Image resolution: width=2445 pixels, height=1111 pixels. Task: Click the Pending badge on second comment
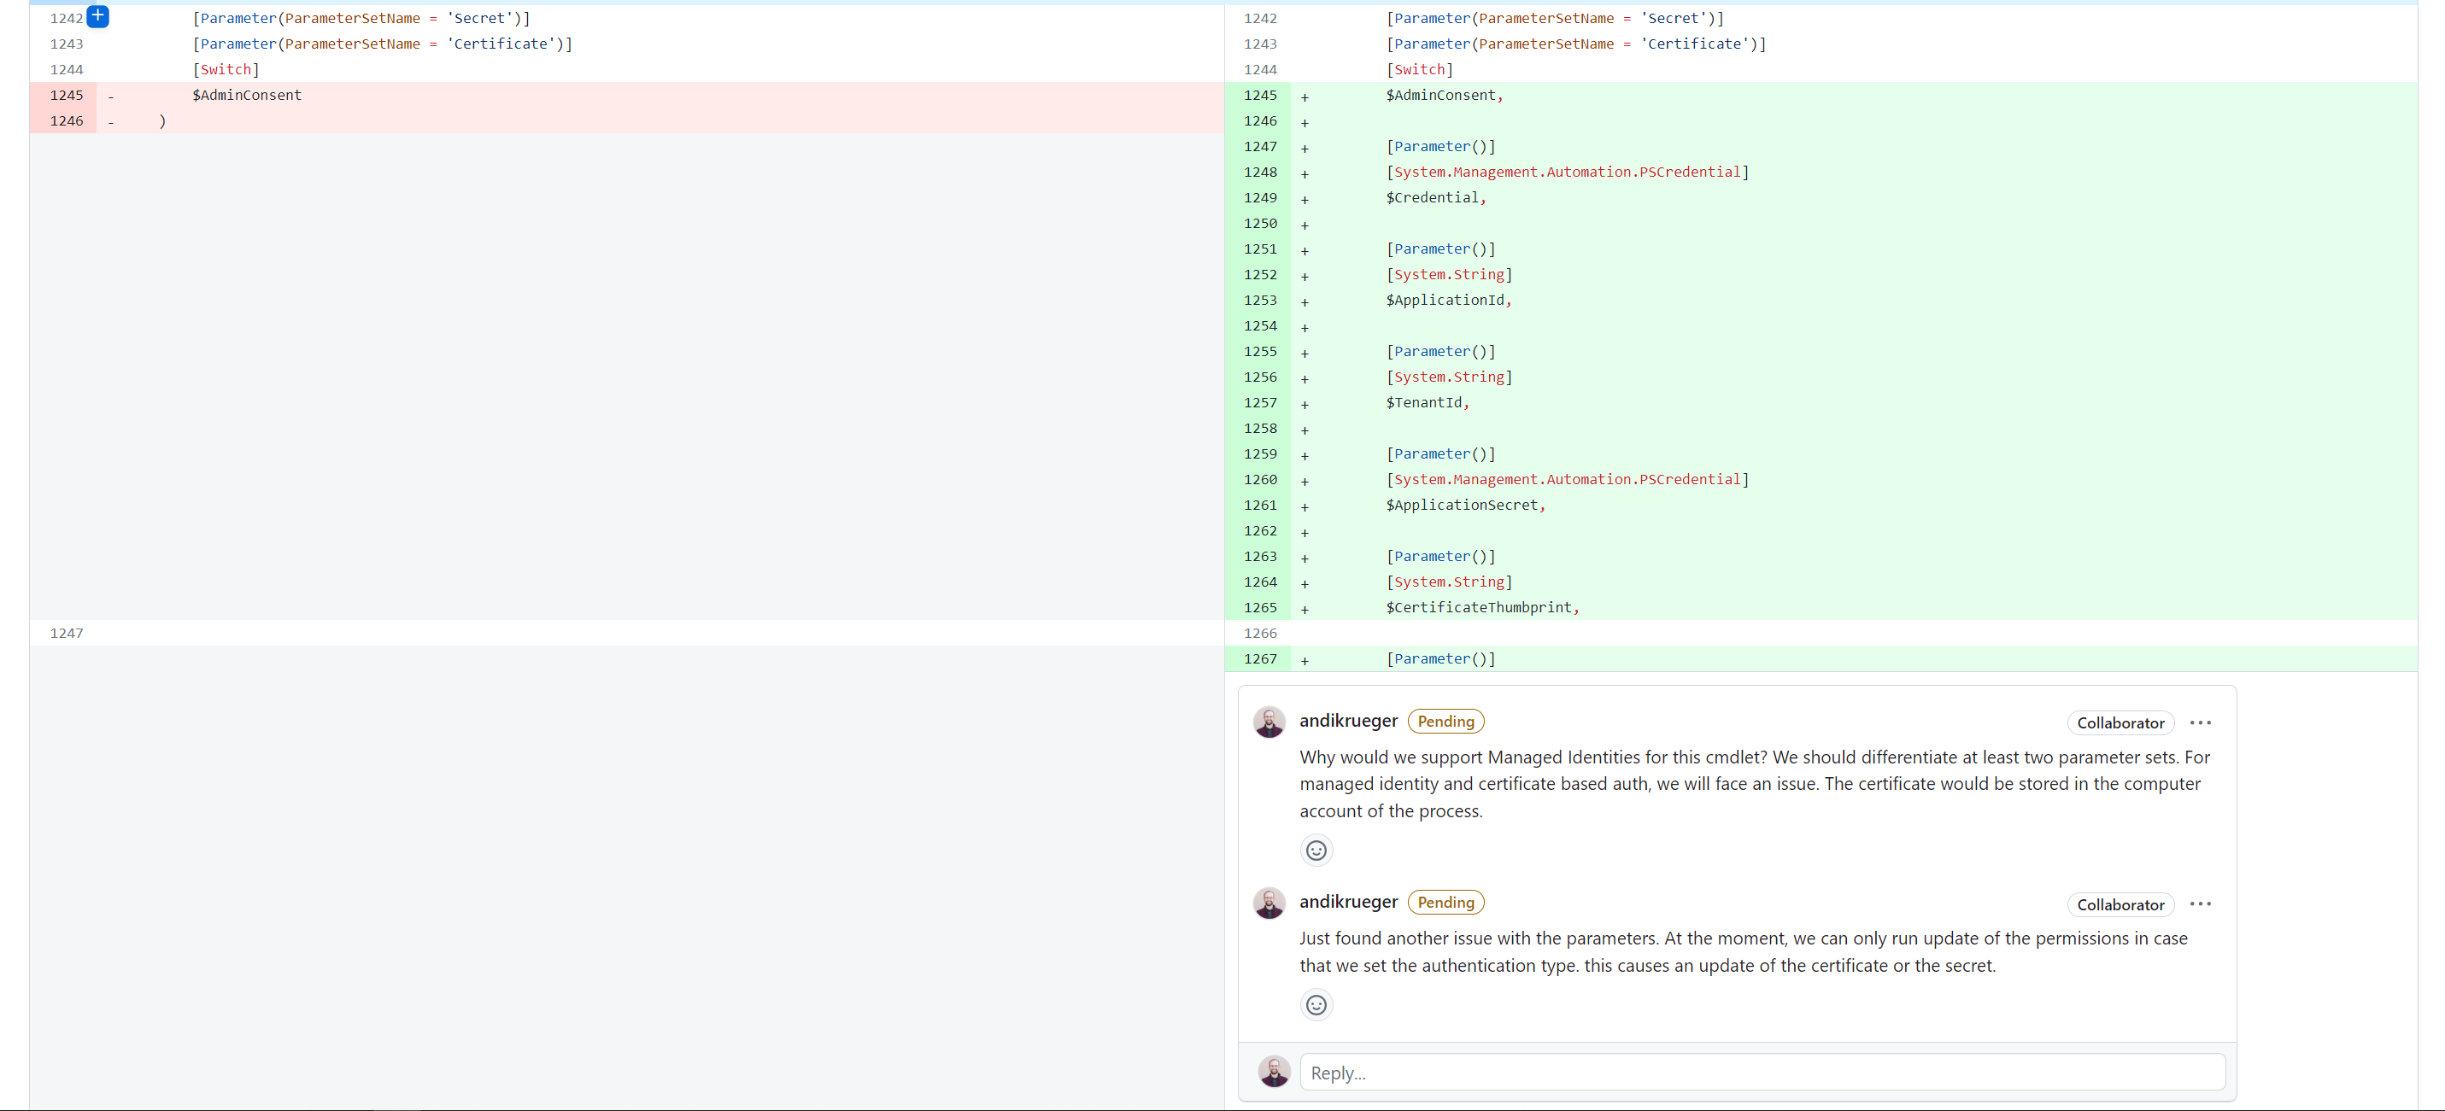pos(1445,903)
